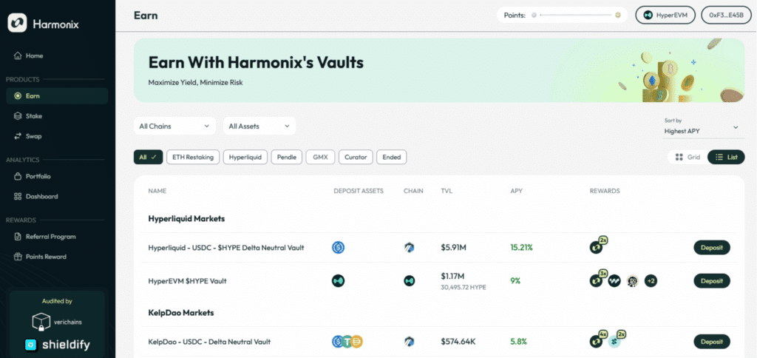This screenshot has width=757, height=358.
Task: Click the 4x reward icon in KelpDao row
Action: tap(597, 341)
